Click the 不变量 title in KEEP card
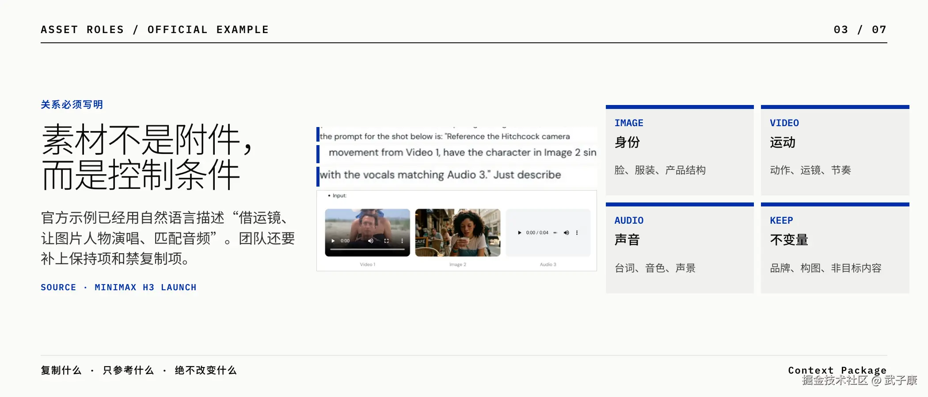The width and height of the screenshot is (928, 397). pyautogui.click(x=789, y=240)
